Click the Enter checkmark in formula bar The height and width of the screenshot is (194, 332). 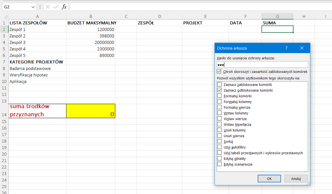coord(56,7)
